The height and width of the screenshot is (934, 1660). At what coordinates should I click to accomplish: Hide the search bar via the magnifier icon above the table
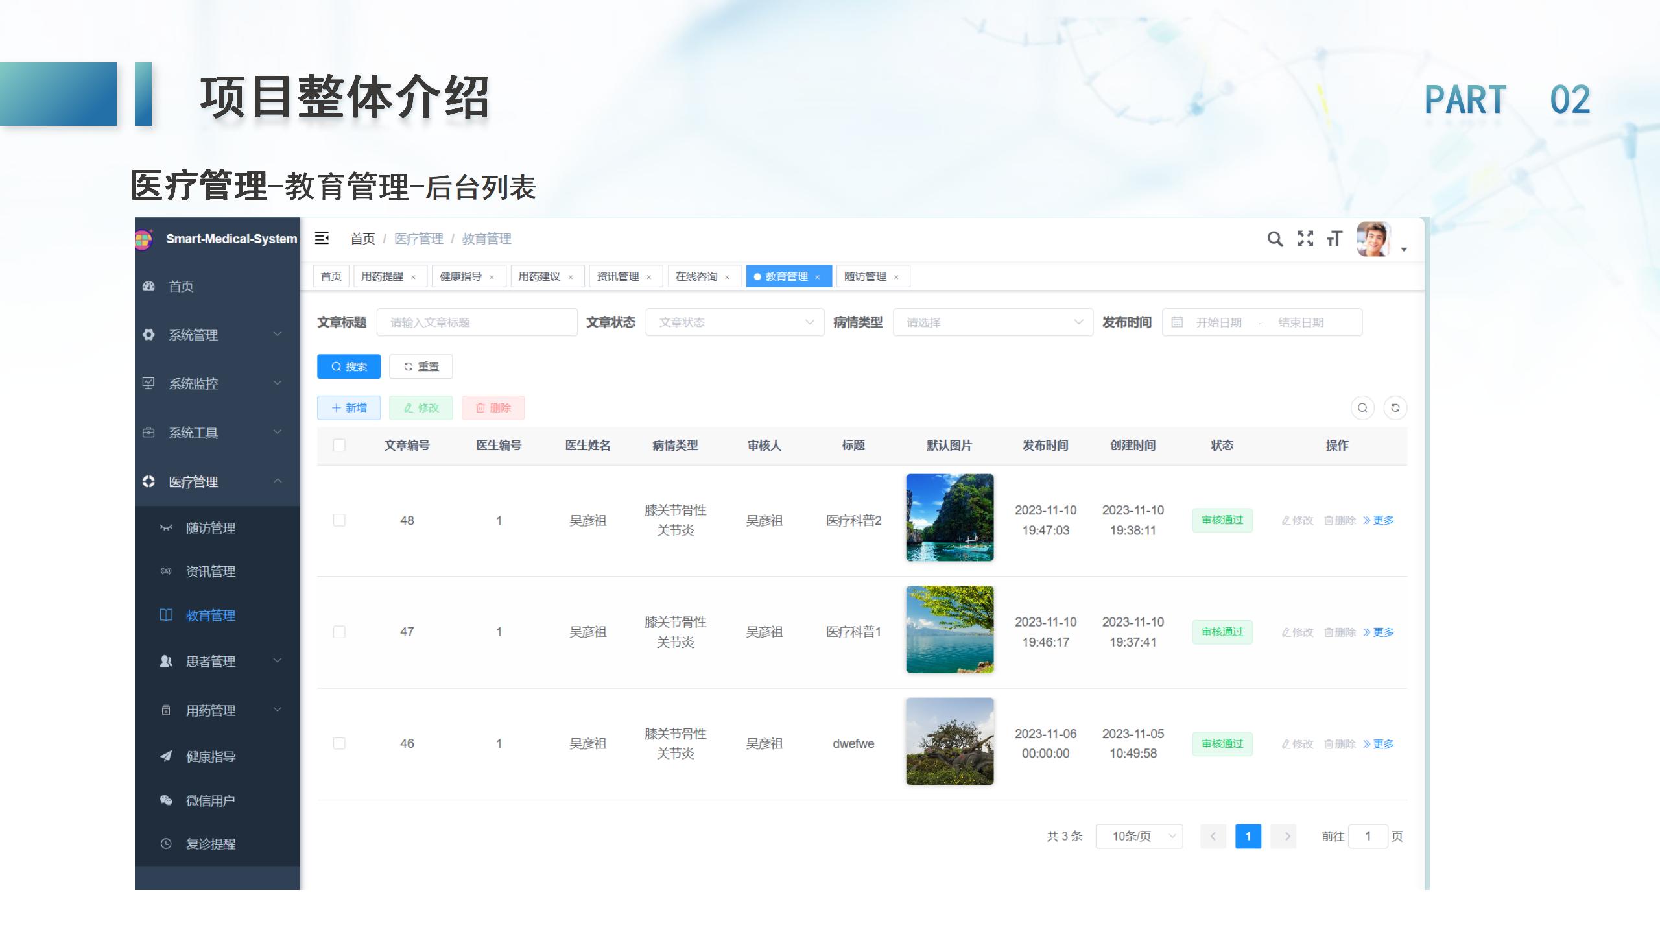tap(1363, 408)
